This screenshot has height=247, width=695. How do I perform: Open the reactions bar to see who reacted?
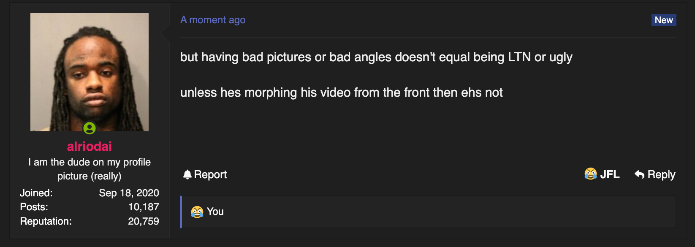428,212
